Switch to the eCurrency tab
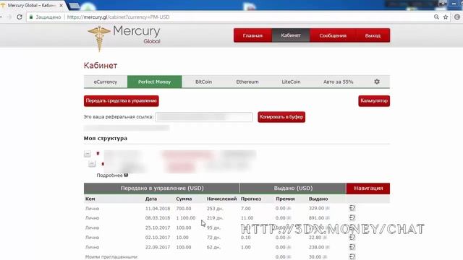 click(106, 82)
